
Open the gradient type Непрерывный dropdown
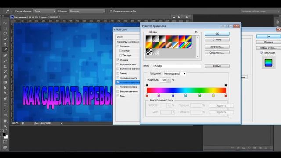[x=174, y=74]
